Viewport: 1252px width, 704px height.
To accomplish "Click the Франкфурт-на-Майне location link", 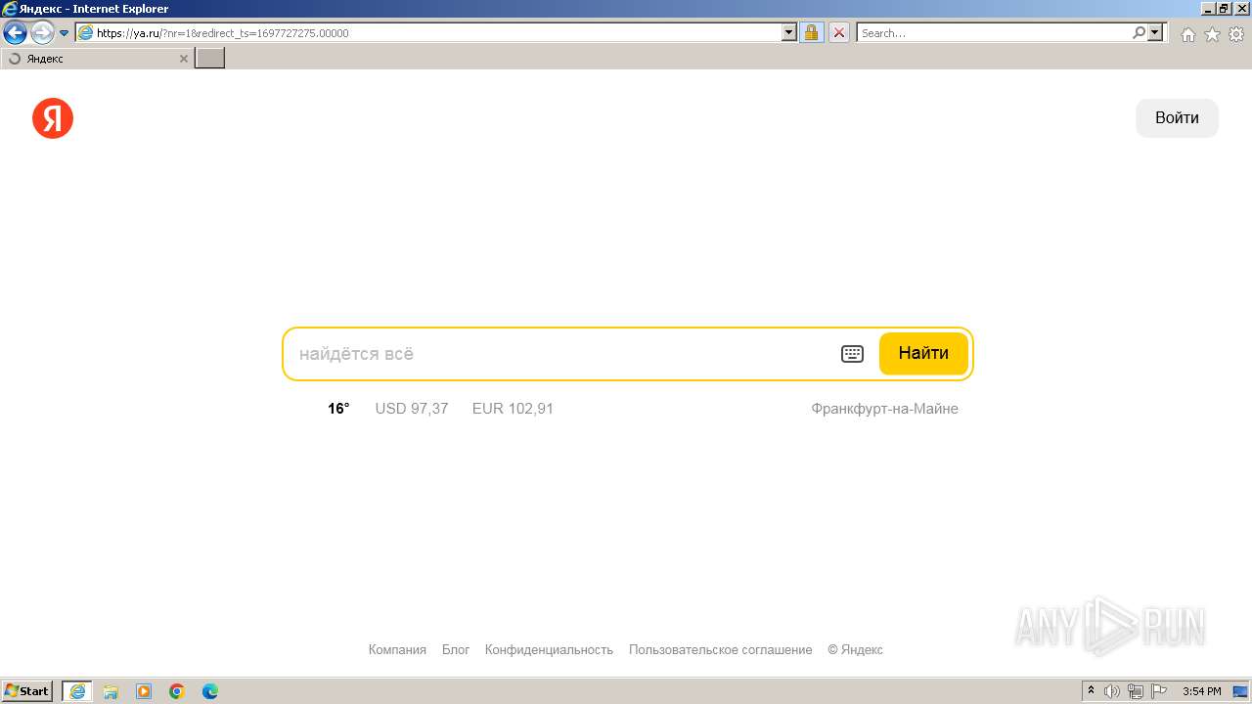I will 884,409.
